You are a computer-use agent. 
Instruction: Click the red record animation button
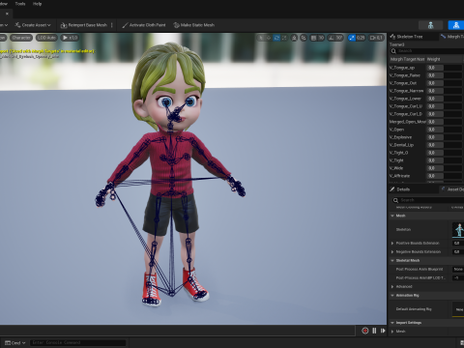pyautogui.click(x=365, y=331)
